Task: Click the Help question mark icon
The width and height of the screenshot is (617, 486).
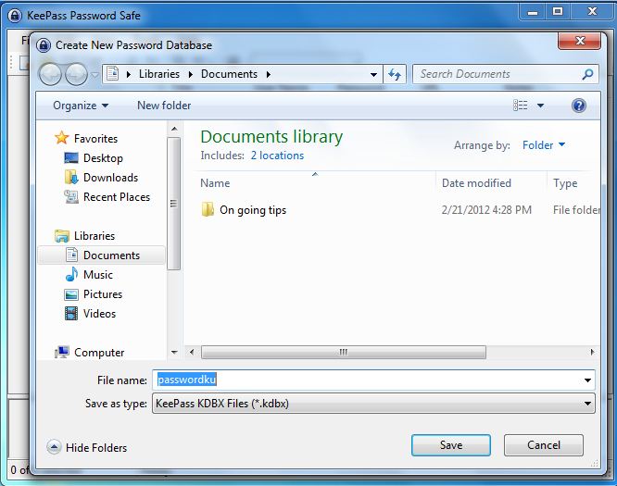Action: pos(578,106)
